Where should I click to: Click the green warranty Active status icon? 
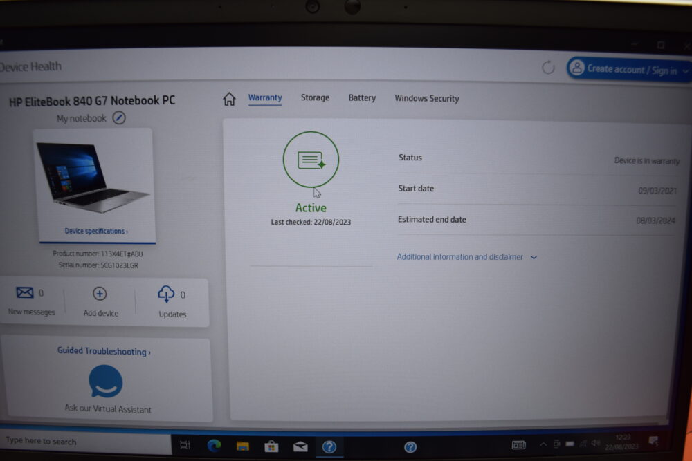tap(311, 160)
